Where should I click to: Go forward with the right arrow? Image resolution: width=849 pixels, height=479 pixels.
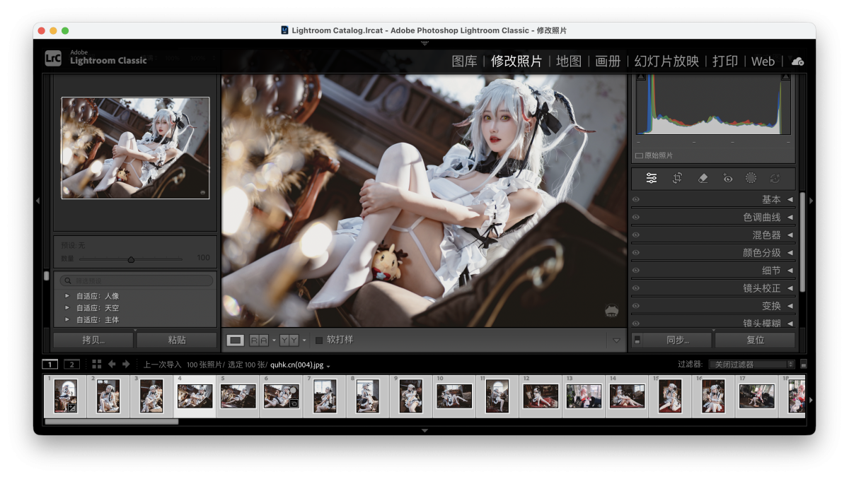[126, 364]
